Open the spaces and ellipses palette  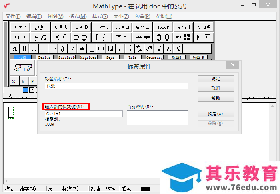(40, 27)
